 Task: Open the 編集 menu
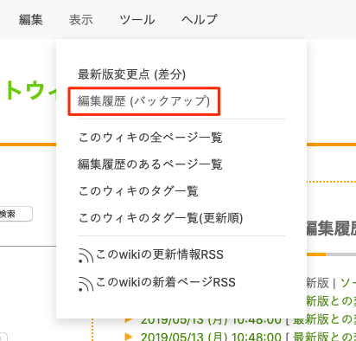pyautogui.click(x=30, y=20)
